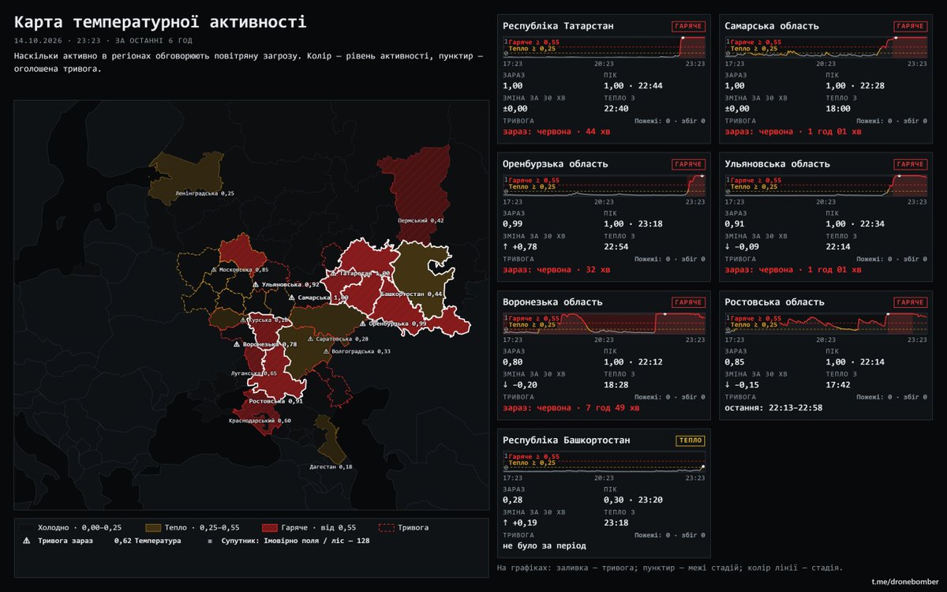The image size is (947, 592).
Task: Click the 'Республіка Башкортостан' card heading
Action: 567,440
